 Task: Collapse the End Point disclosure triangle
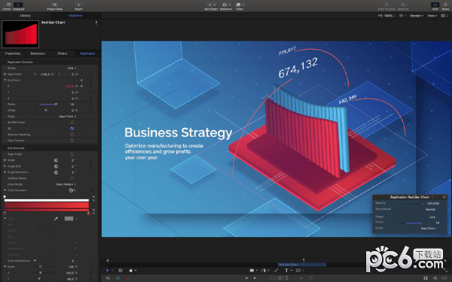5,80
